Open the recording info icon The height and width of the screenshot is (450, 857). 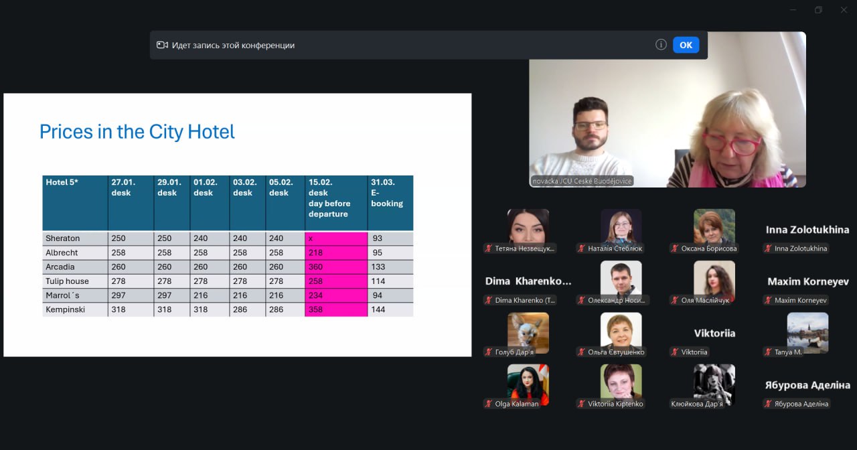(661, 45)
